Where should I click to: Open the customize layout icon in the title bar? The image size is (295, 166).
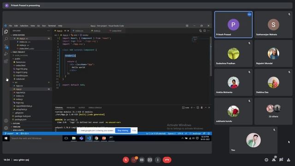click(x=187, y=26)
